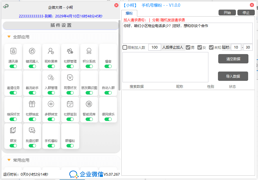Open the 批量拉群 batch group icon
Screen dimensions: 258x180
point(32,130)
